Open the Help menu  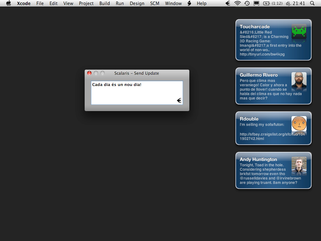coord(202,3)
